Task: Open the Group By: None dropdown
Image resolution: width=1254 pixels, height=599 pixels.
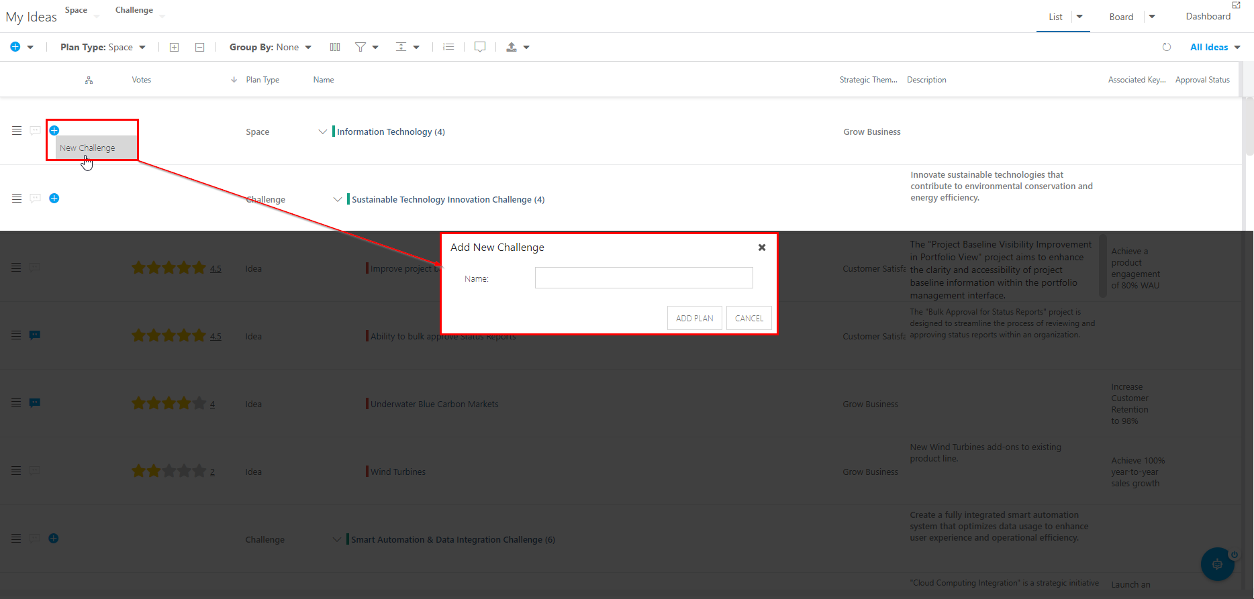Action: point(271,47)
